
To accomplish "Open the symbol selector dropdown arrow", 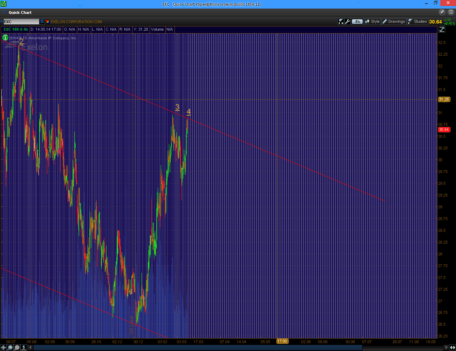I will point(42,22).
